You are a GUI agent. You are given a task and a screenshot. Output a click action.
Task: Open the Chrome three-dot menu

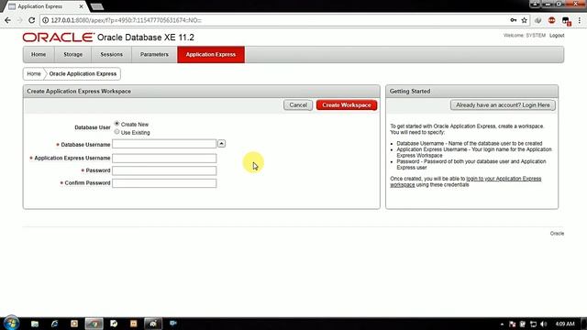click(x=580, y=20)
